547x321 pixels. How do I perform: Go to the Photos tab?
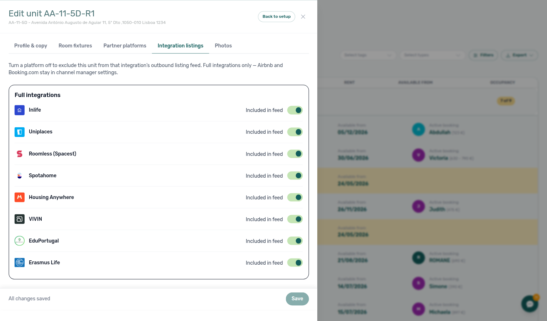tap(223, 46)
